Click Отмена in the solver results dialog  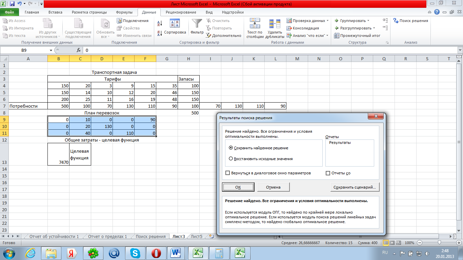[273, 187]
